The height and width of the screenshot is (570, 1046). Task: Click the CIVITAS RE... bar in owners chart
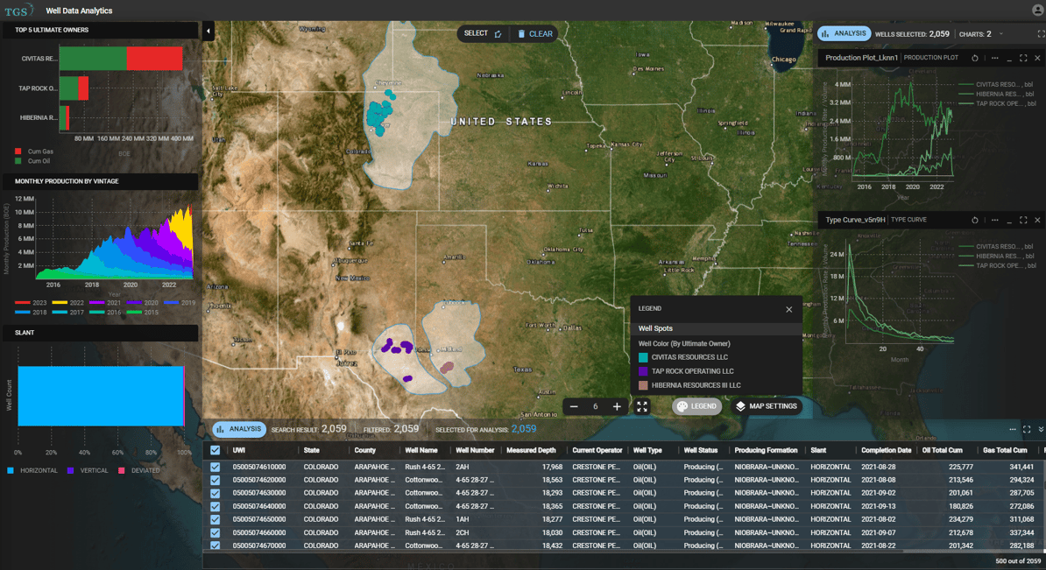point(121,58)
